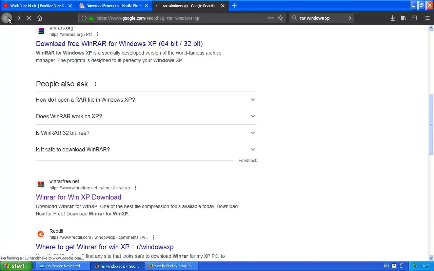Open the Library icon in toolbar
The height and width of the screenshot is (271, 434).
[403, 18]
